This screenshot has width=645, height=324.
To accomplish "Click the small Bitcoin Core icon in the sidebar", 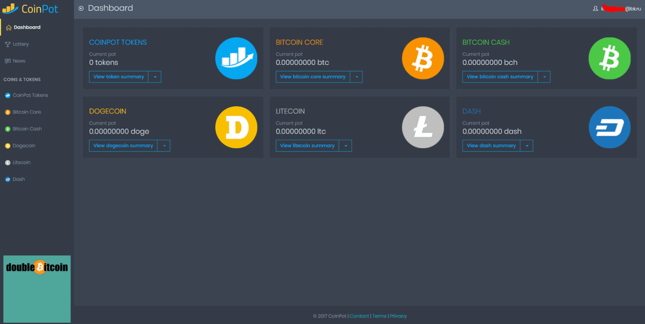I will [x=8, y=112].
